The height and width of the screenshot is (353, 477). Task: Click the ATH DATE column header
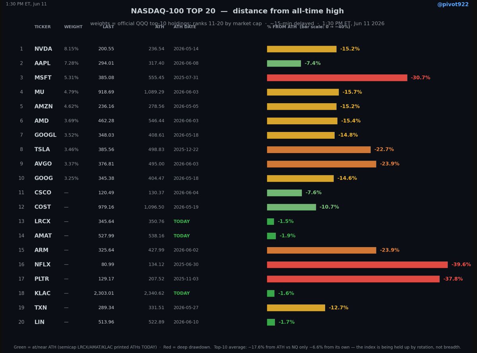[x=185, y=27]
